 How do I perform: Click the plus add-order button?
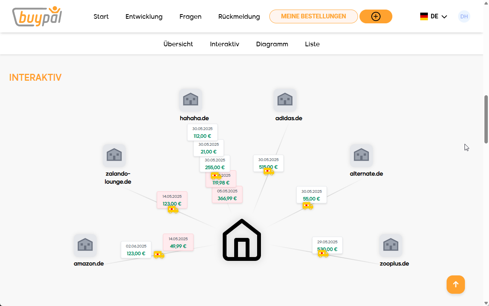pyautogui.click(x=376, y=16)
